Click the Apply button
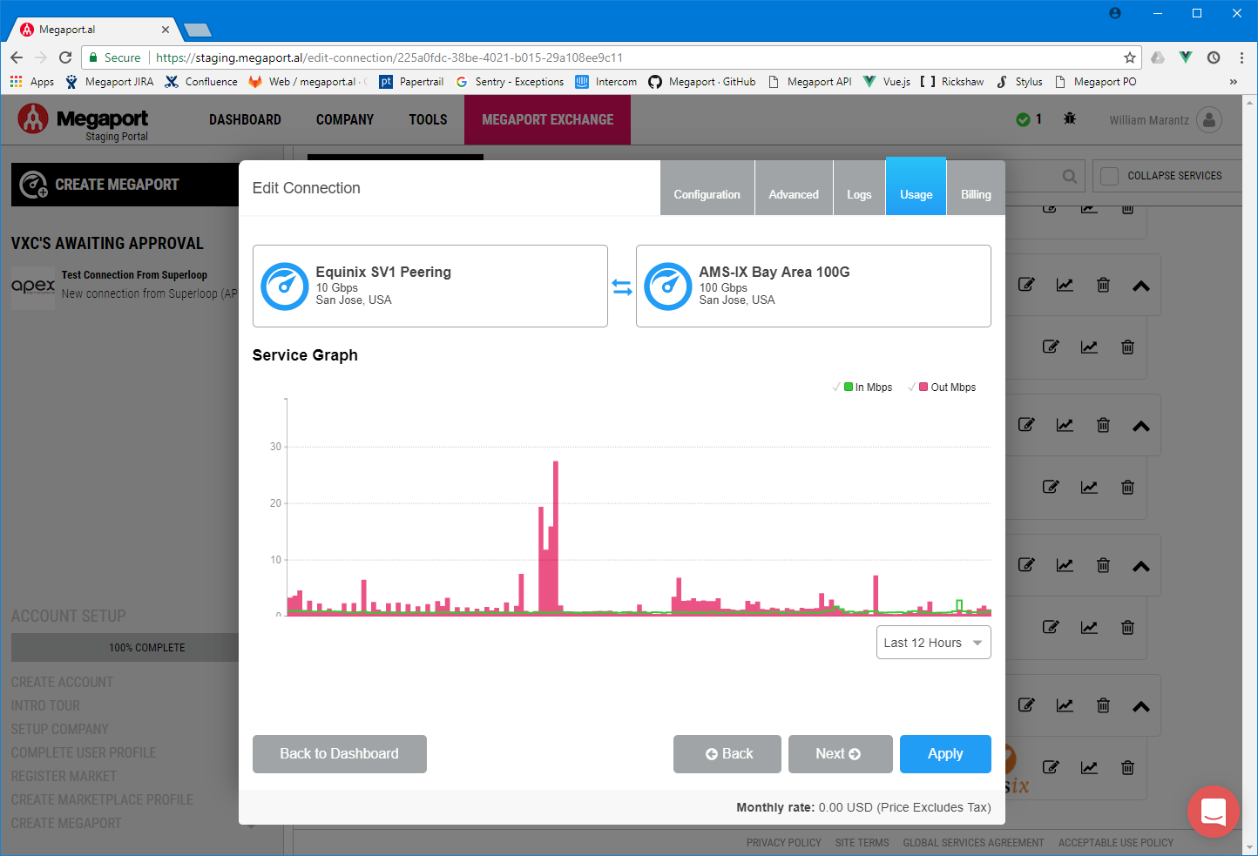 (x=945, y=754)
